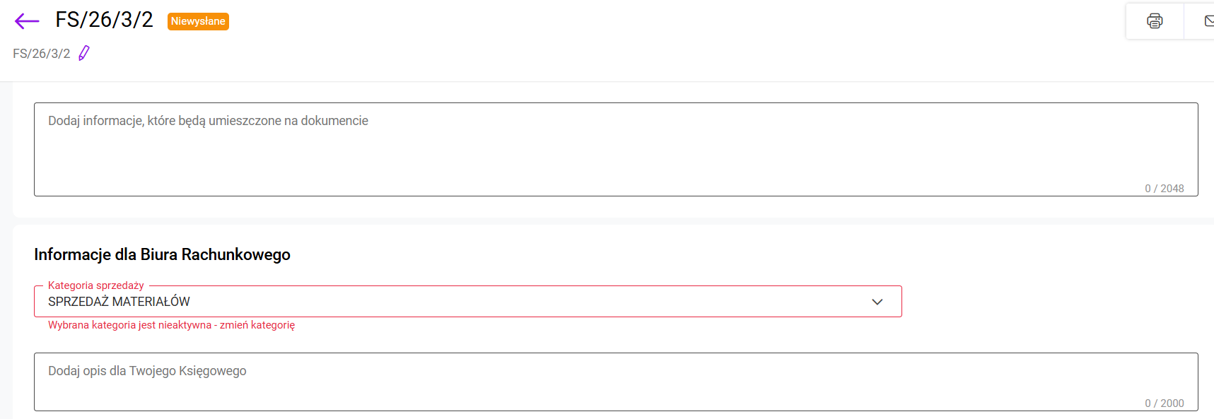This screenshot has width=1214, height=419.
Task: Click the envelope icon to send document
Action: pos(1208,21)
